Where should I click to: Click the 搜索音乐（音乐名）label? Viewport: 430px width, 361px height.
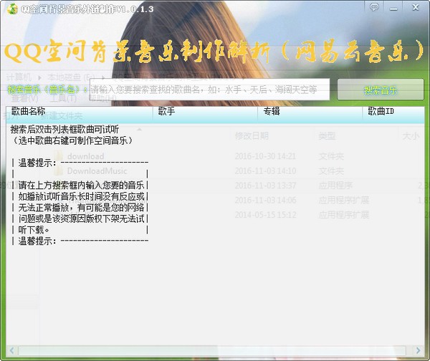click(47, 90)
